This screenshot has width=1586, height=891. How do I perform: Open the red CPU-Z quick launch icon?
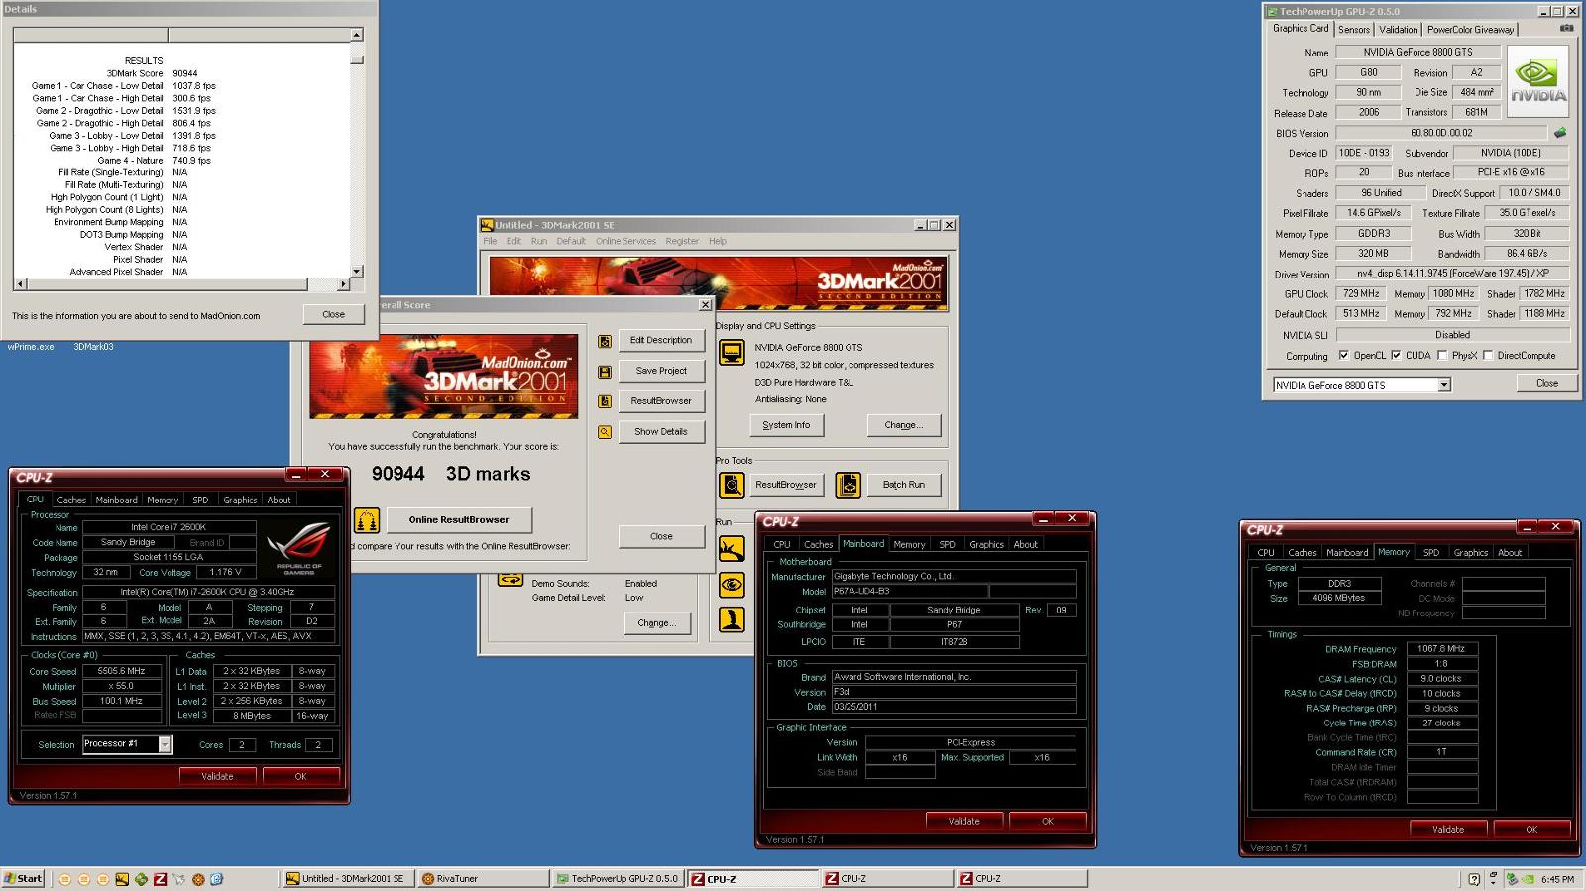click(160, 879)
